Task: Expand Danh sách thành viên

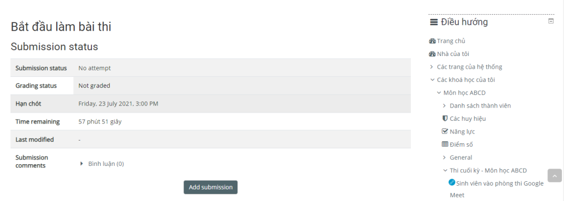Action: (444, 105)
